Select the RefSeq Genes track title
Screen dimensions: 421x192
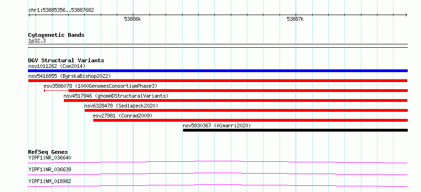[48, 152]
